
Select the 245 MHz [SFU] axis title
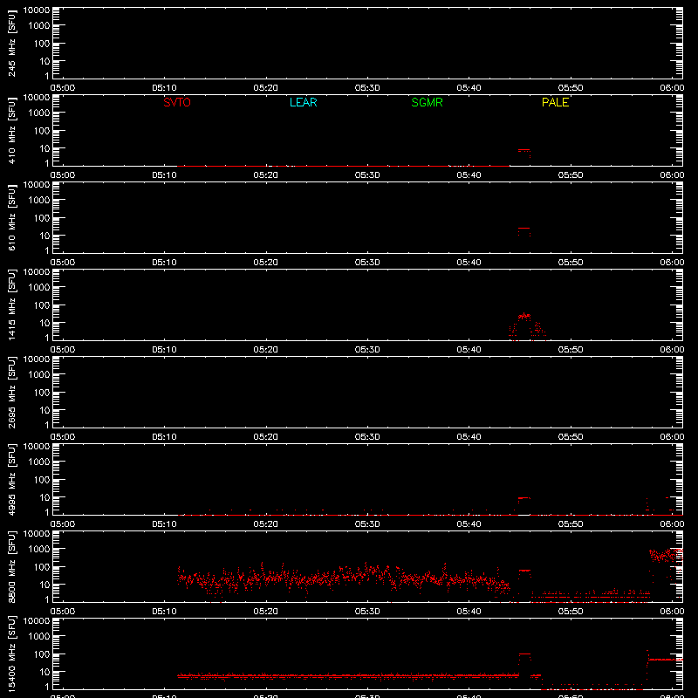(11, 43)
